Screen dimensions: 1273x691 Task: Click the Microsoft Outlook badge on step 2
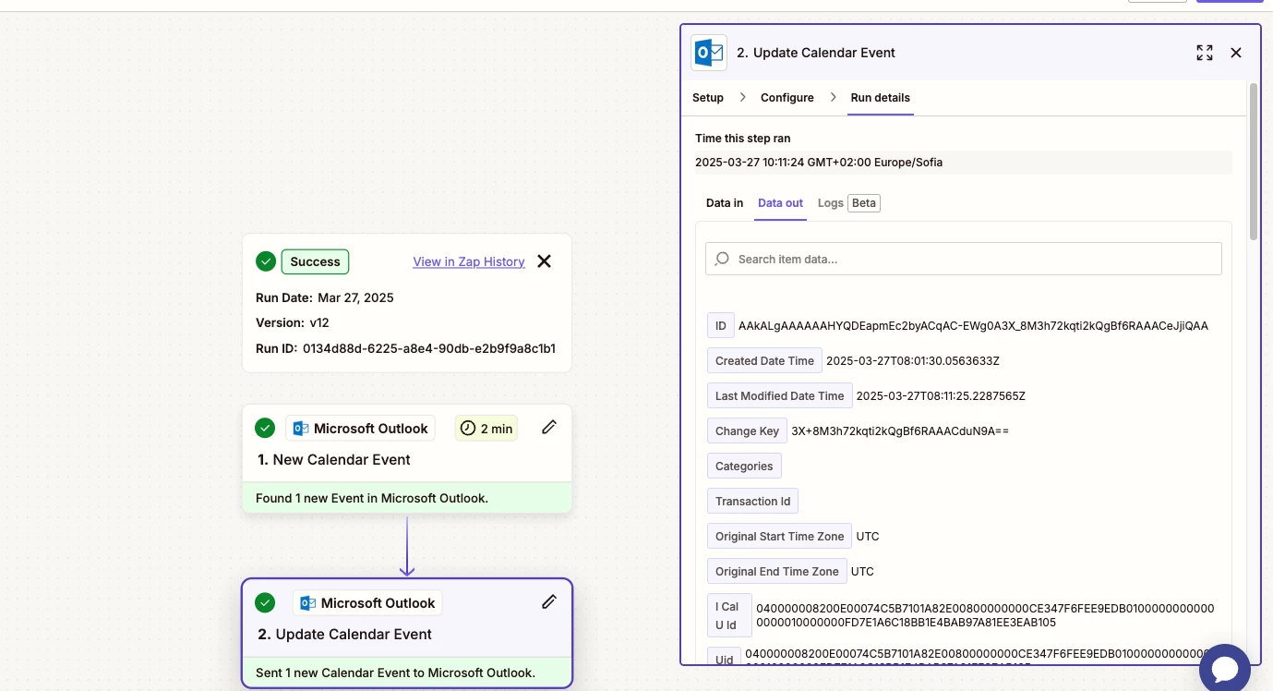(368, 603)
